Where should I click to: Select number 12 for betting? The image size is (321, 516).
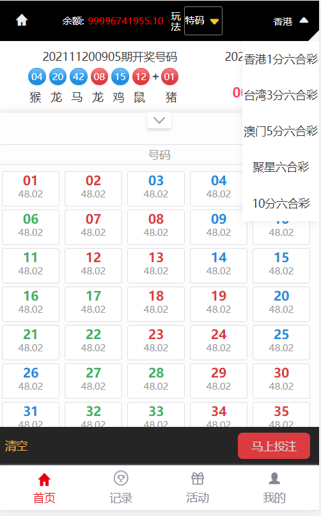[93, 265]
